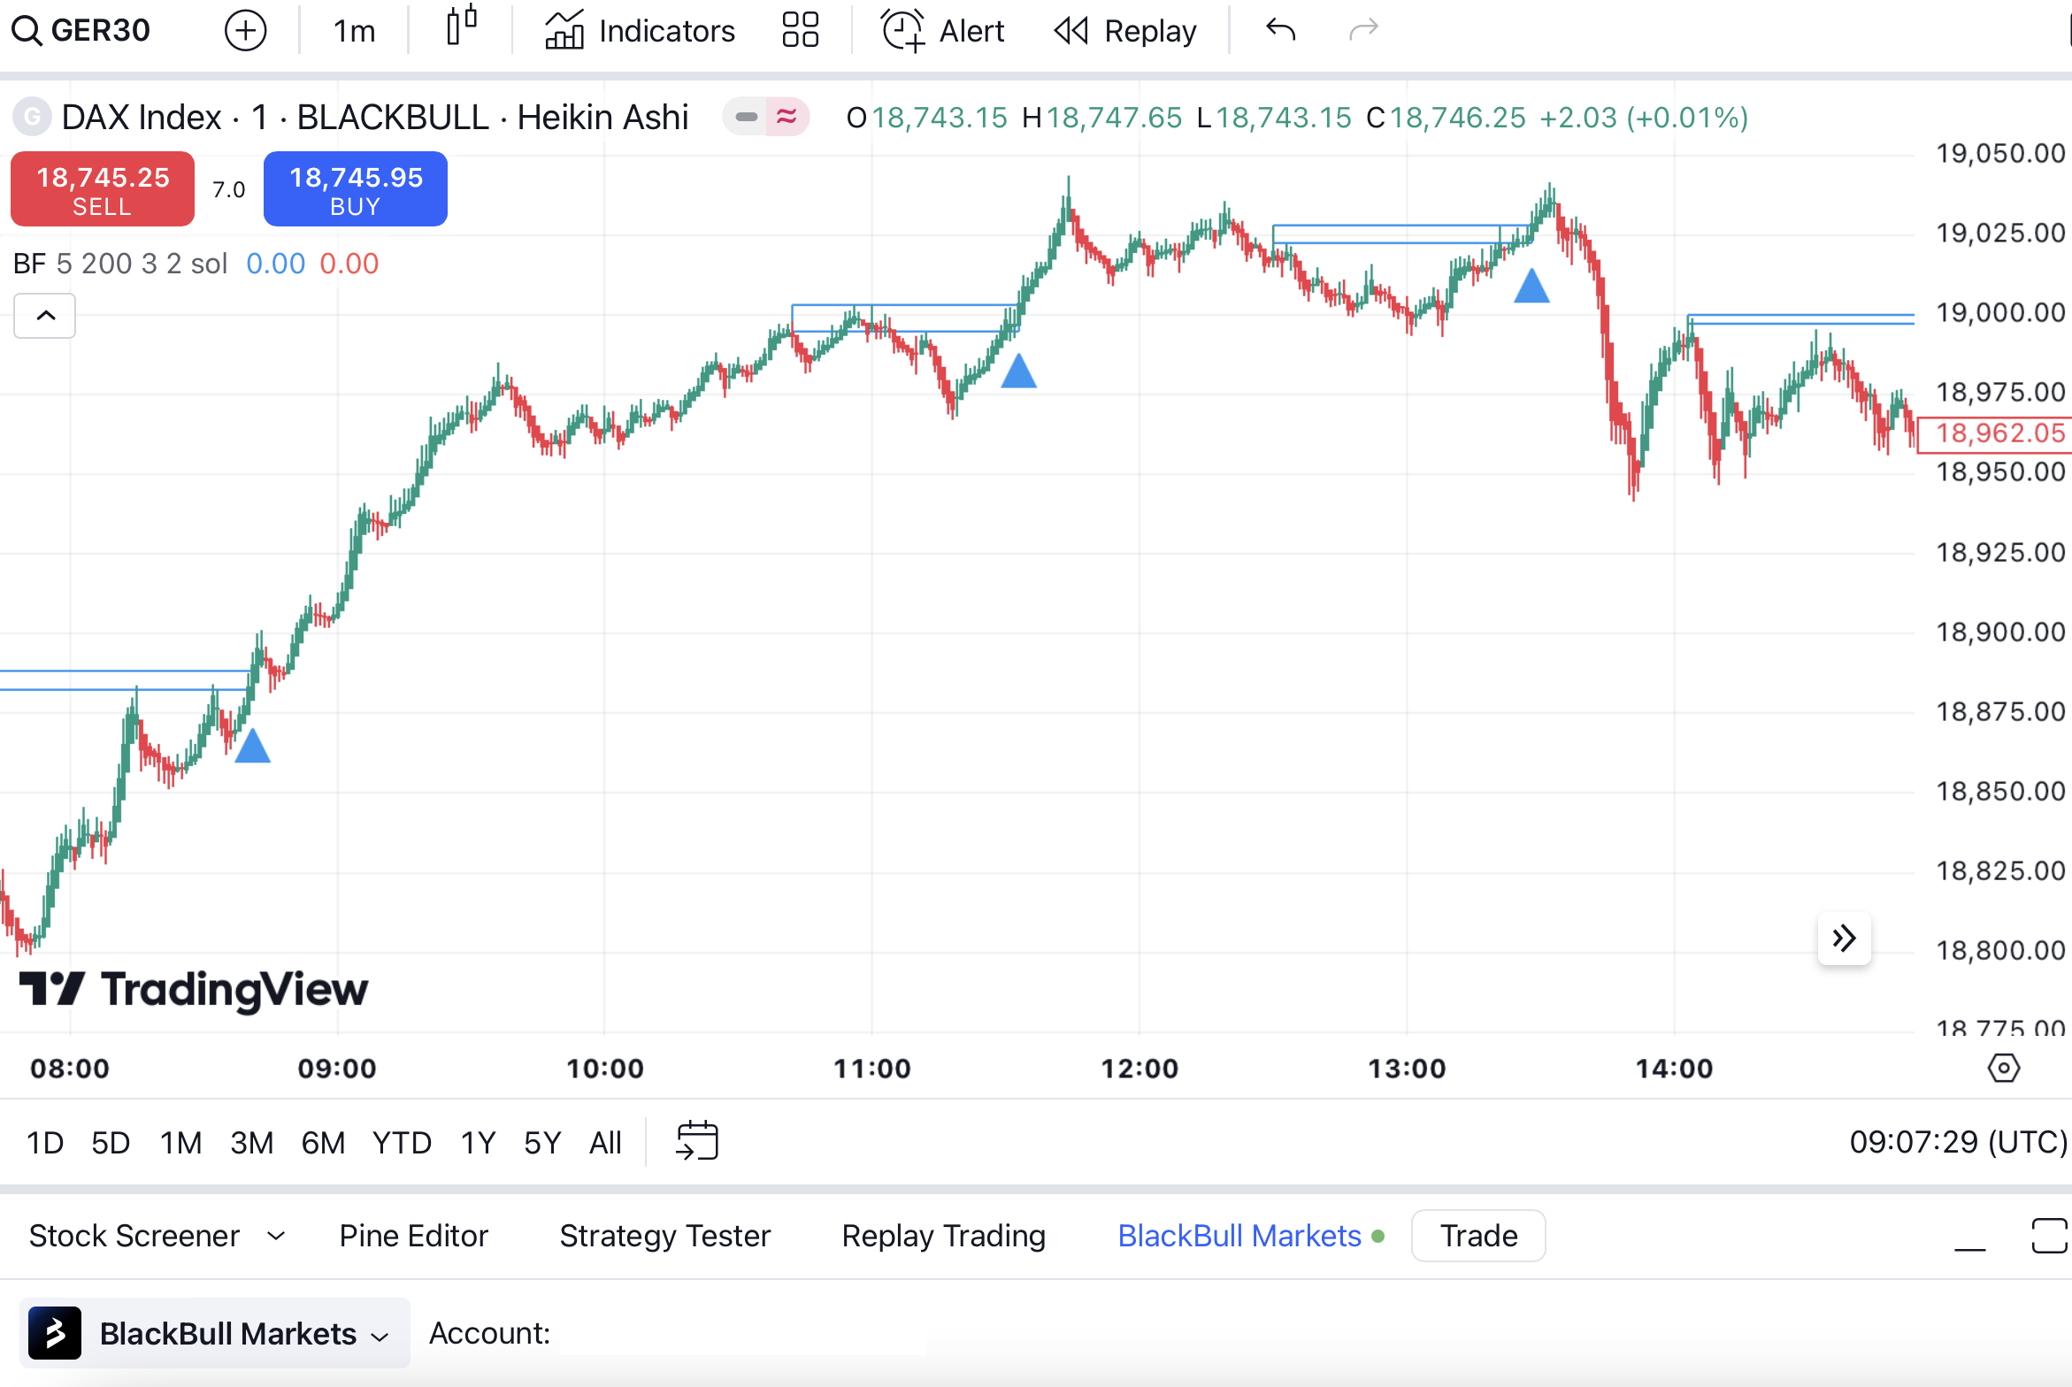Click the BlackBull Markets logo icon

coord(55,1333)
